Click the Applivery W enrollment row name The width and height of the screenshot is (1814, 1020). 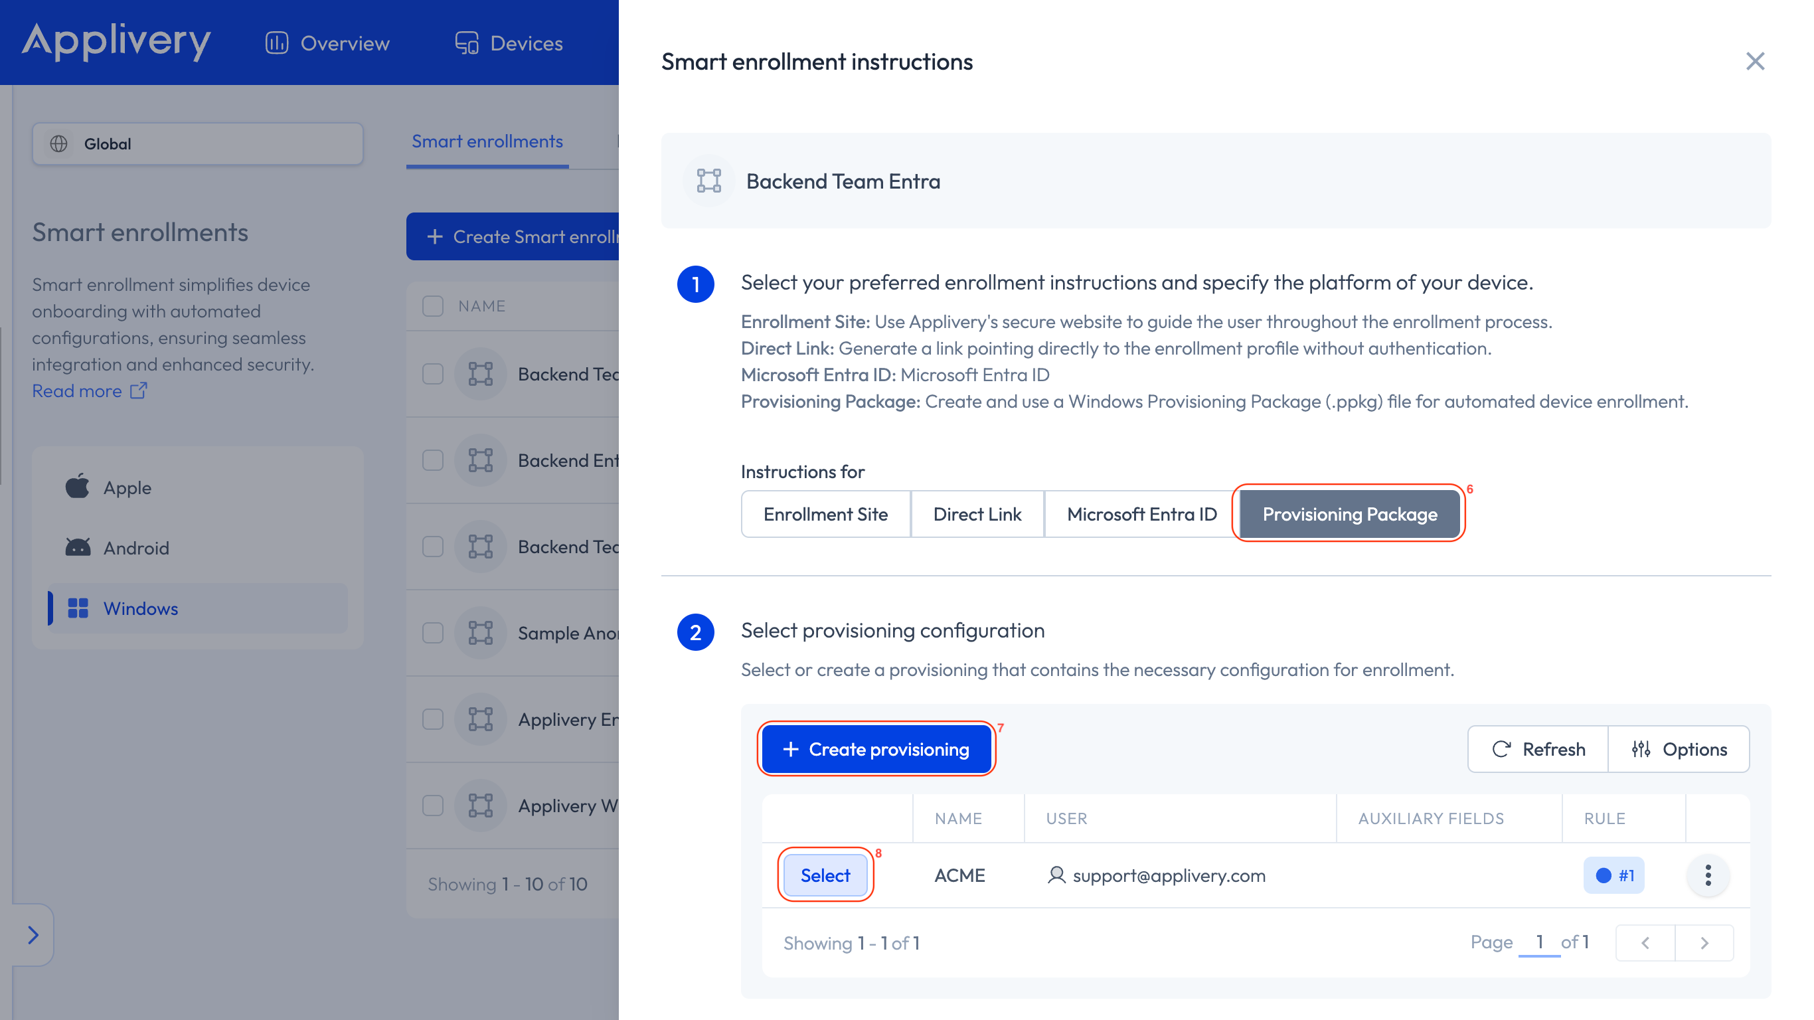pyautogui.click(x=568, y=806)
